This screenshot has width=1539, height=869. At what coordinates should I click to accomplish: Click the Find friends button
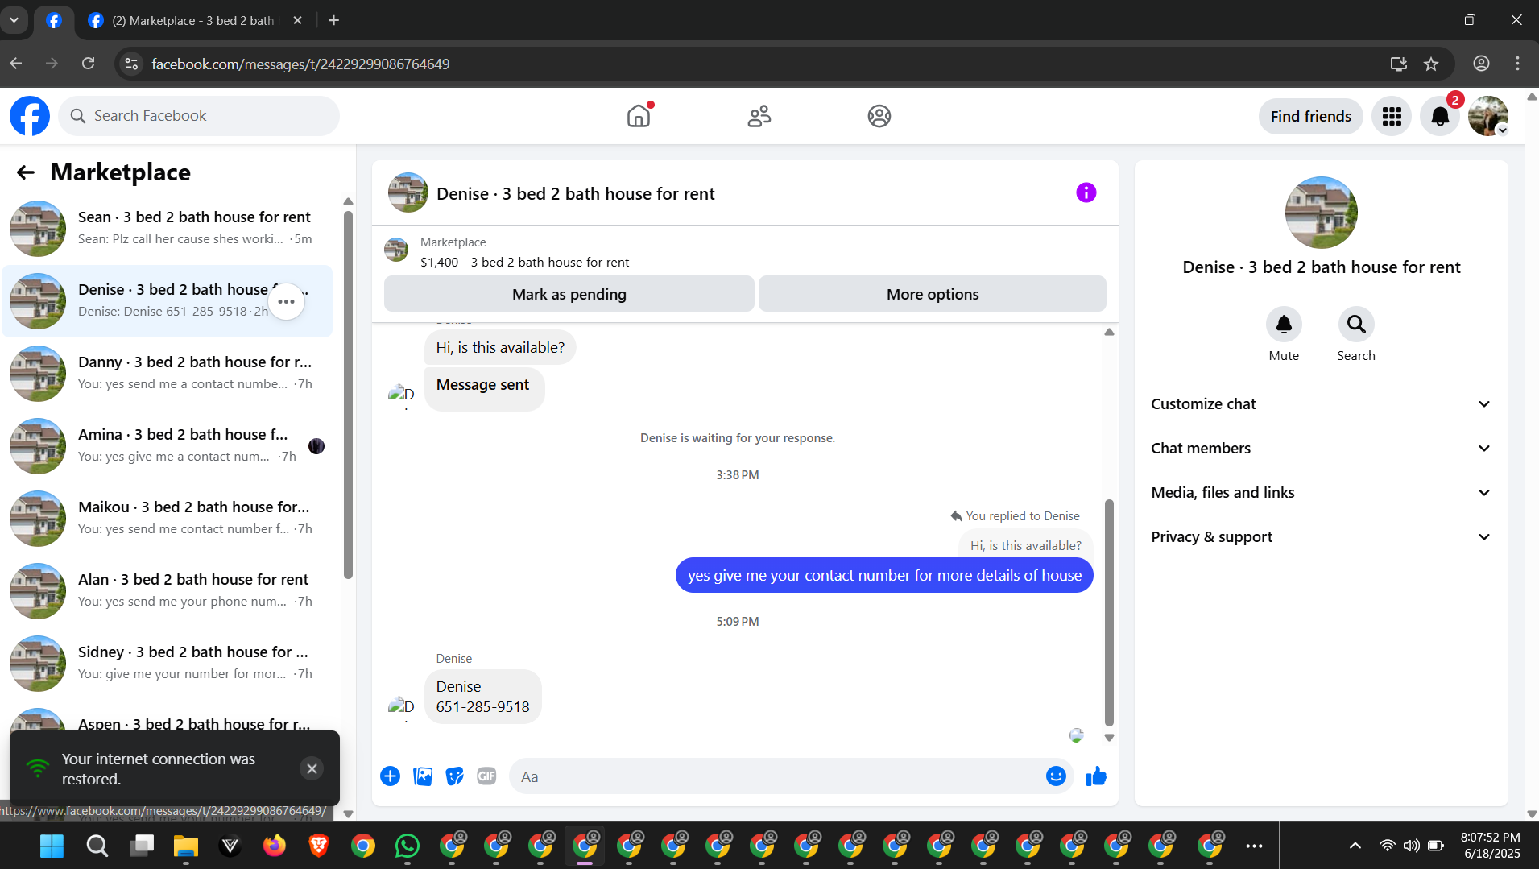click(1310, 116)
